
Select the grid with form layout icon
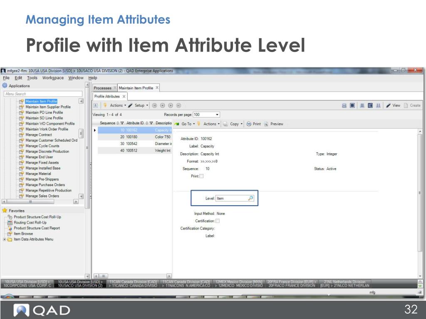[370, 106]
